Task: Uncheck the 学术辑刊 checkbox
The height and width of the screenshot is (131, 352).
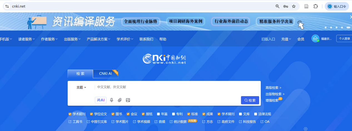Action: pos(219,114)
